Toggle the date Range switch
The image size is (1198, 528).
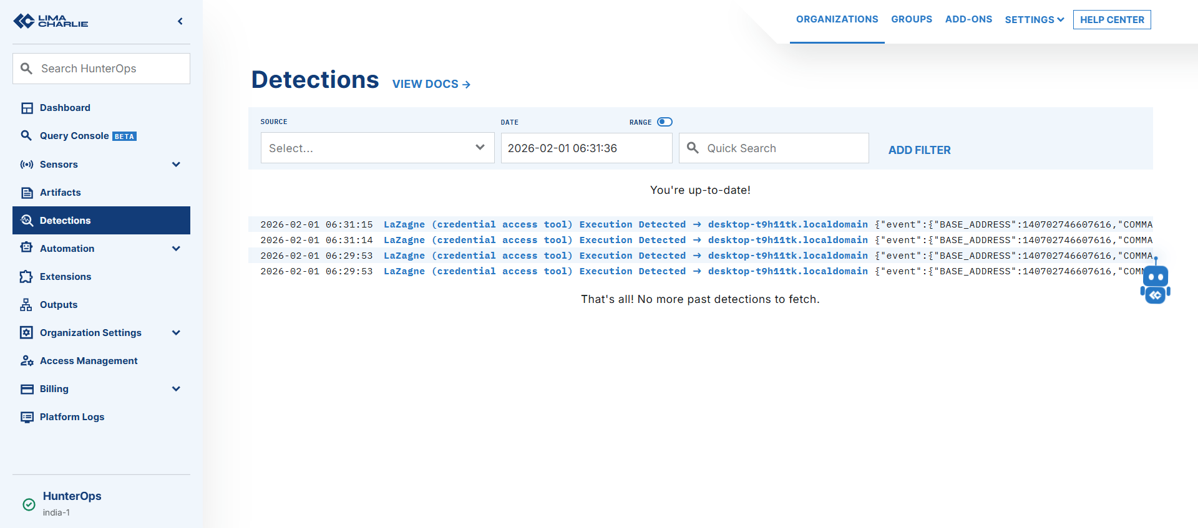665,122
